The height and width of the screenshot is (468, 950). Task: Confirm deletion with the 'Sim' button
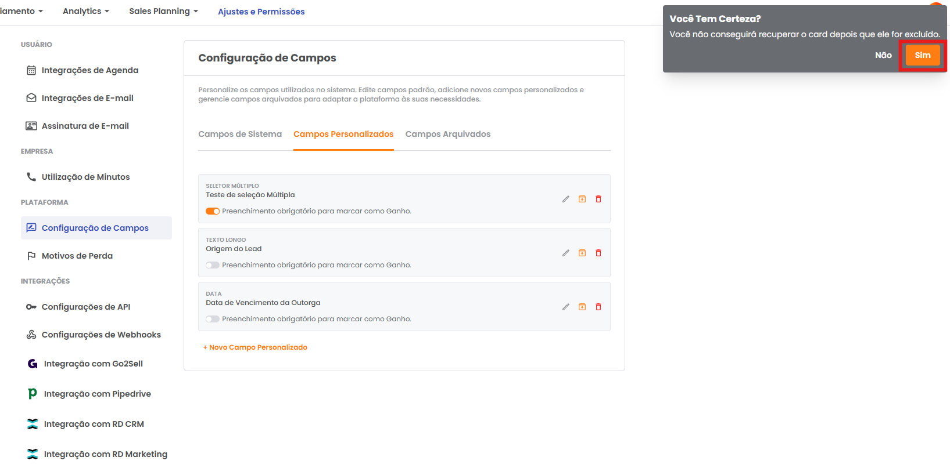922,55
